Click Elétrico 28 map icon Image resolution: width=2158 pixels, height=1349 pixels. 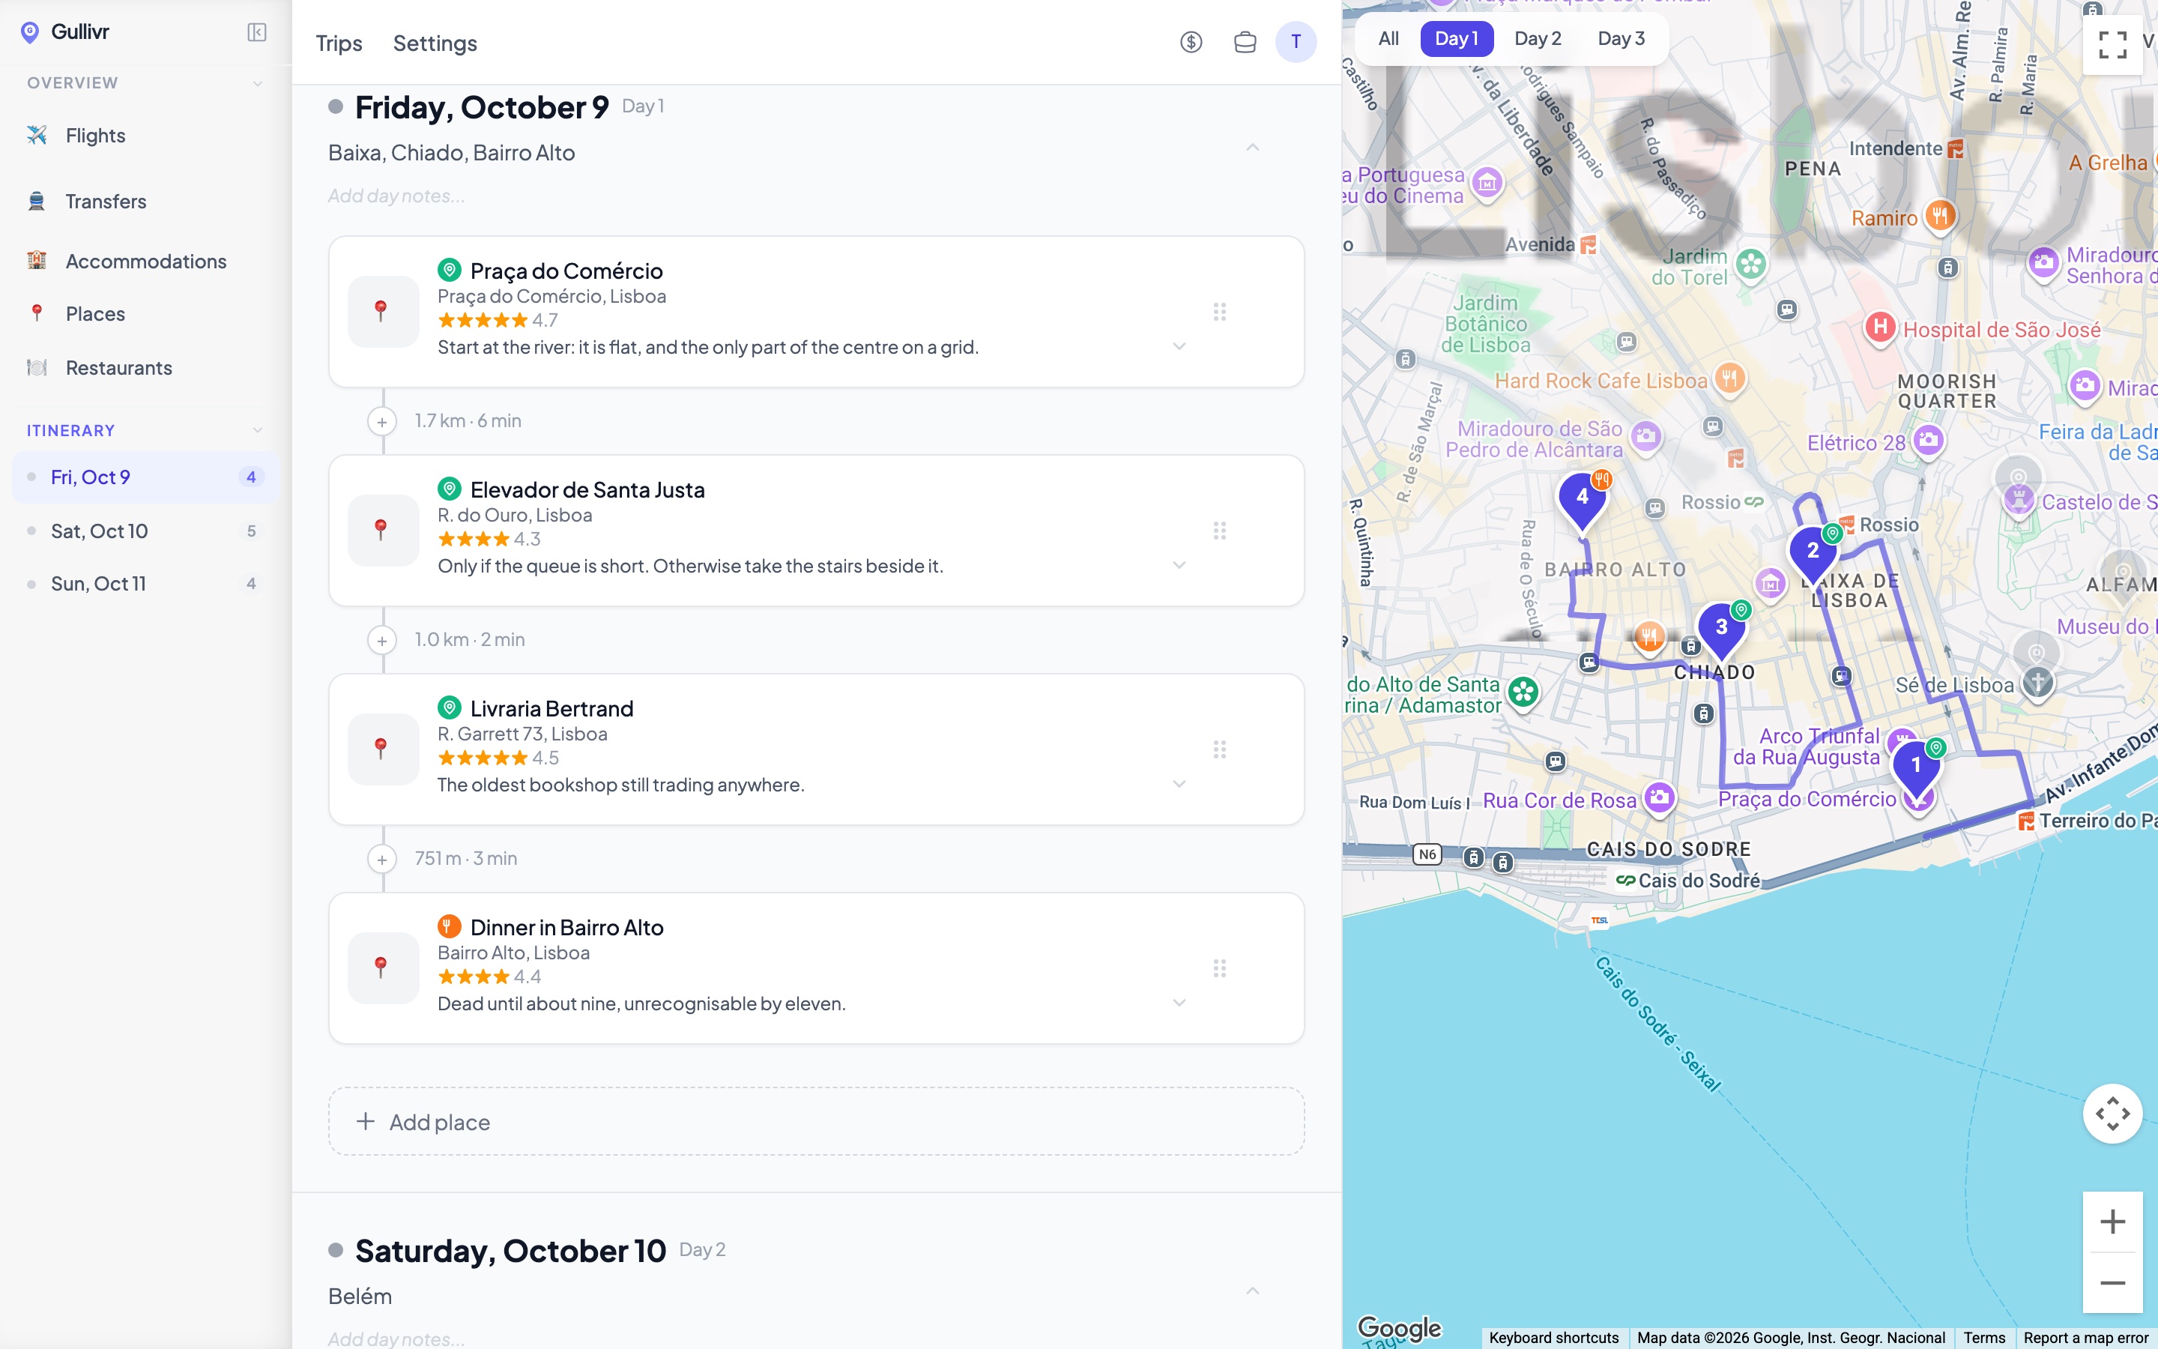pos(1929,440)
